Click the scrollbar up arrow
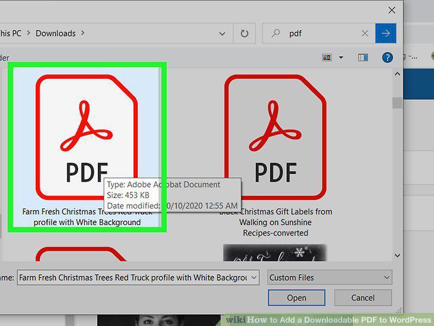Viewport: 434px width, 326px height. pos(397,74)
